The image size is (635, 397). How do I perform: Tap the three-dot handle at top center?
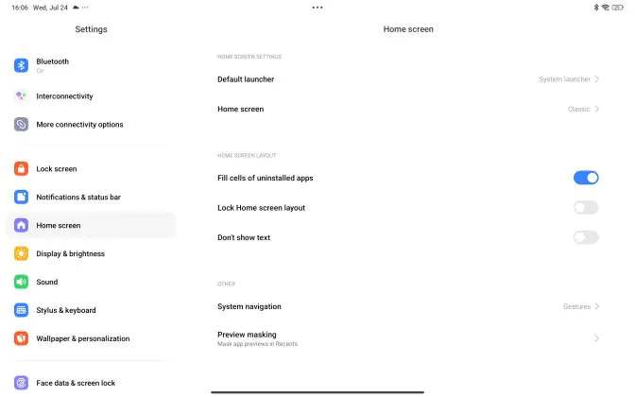pyautogui.click(x=317, y=8)
